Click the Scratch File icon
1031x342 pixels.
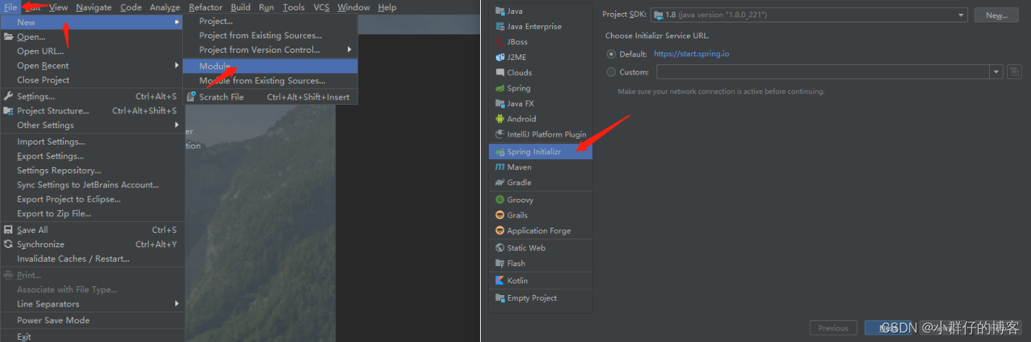192,97
